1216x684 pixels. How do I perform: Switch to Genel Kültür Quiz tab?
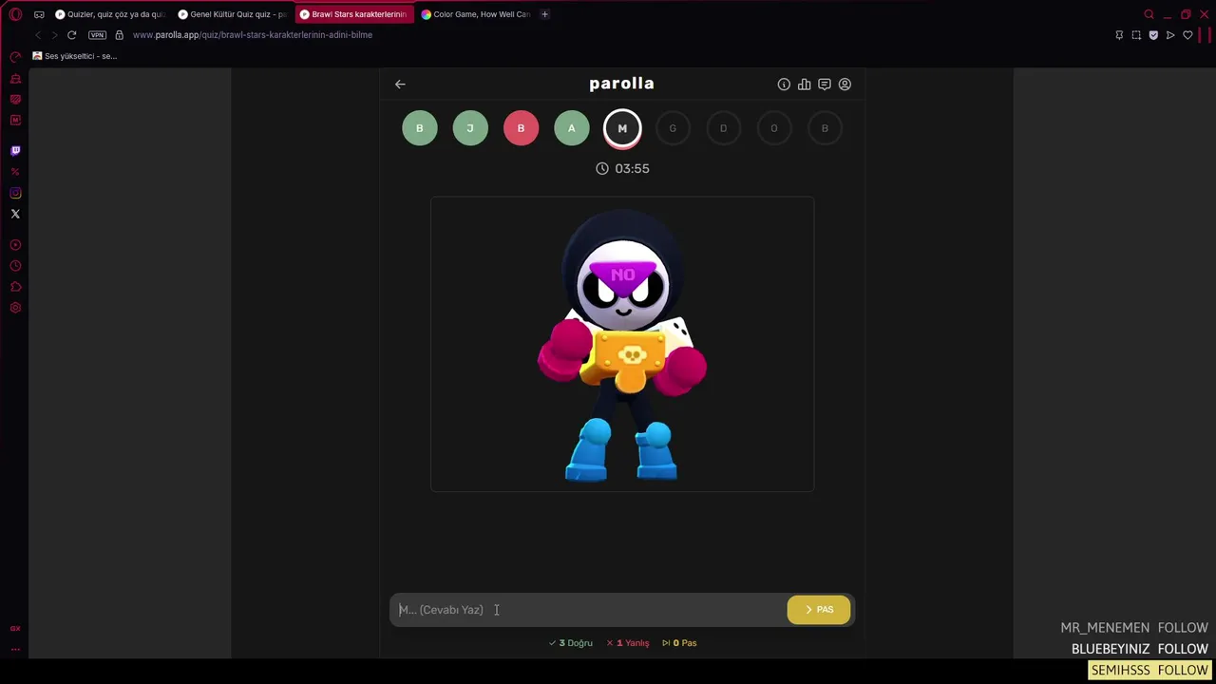click(233, 14)
